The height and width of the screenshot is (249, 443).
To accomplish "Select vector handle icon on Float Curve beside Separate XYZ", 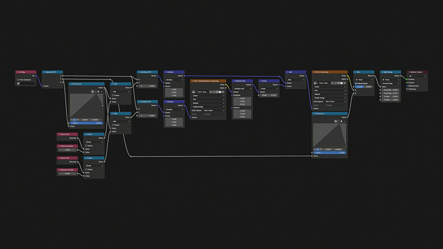I will pos(74,120).
